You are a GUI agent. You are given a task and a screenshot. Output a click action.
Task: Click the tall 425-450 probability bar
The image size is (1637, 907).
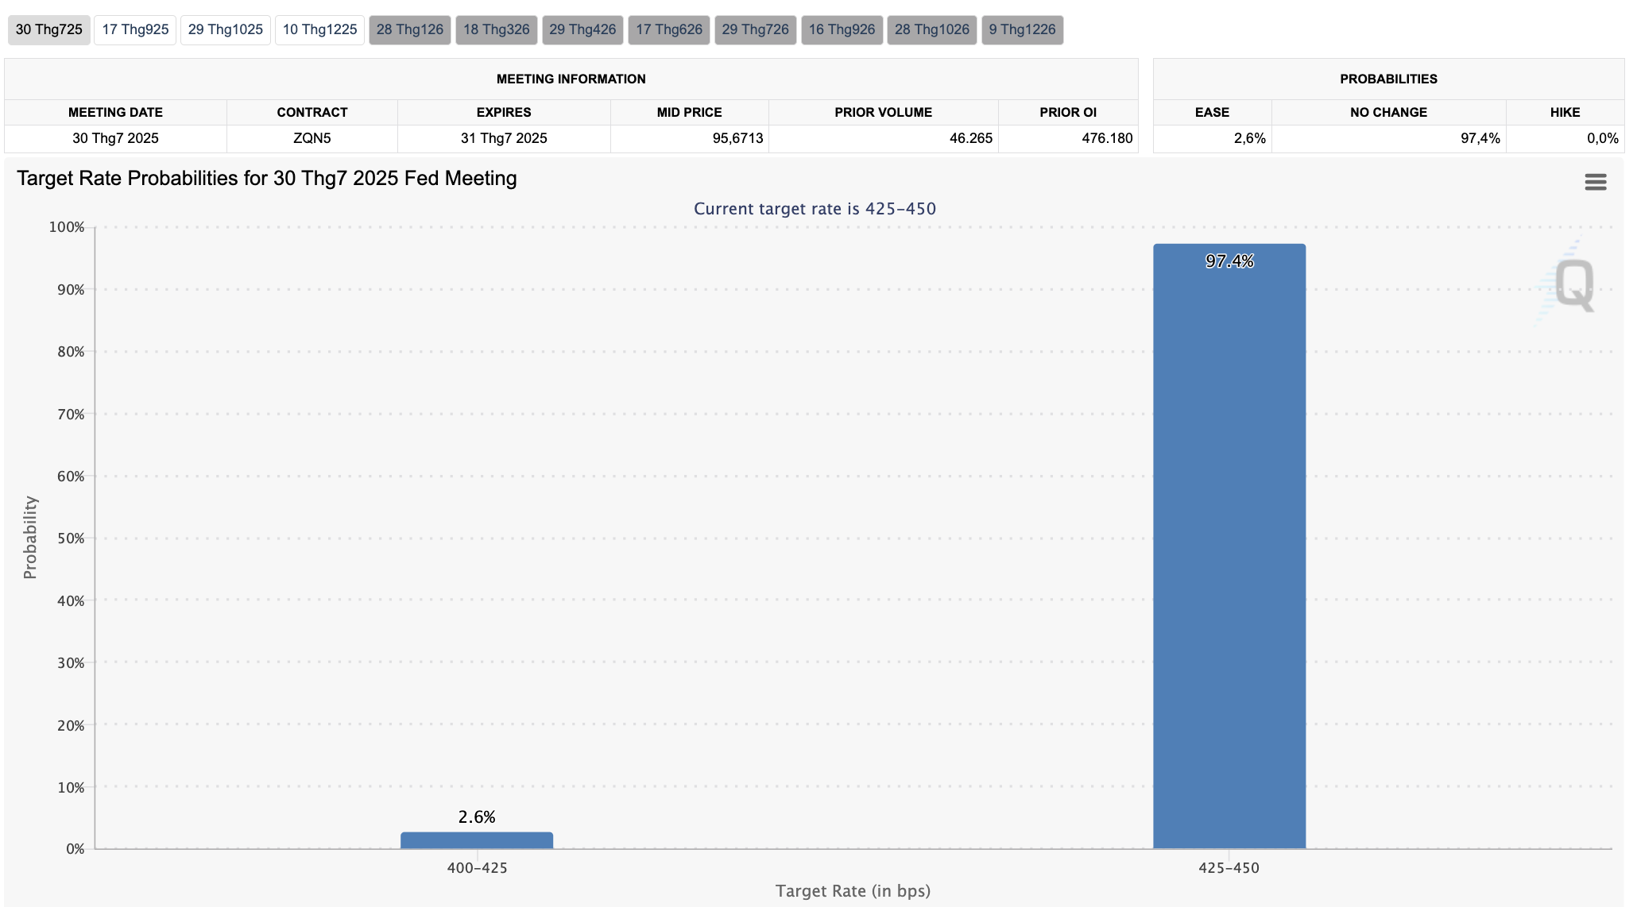coord(1229,548)
